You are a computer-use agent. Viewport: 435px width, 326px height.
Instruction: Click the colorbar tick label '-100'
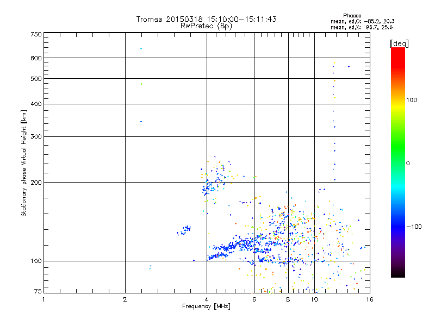(x=414, y=227)
